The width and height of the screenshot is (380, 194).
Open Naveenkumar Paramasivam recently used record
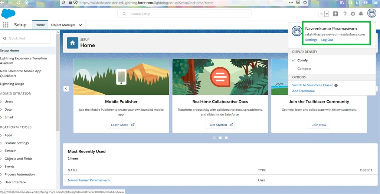click(x=89, y=180)
